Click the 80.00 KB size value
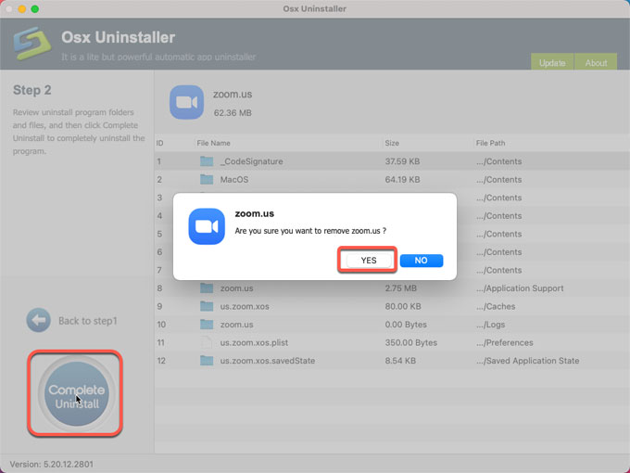The image size is (630, 473). [403, 306]
